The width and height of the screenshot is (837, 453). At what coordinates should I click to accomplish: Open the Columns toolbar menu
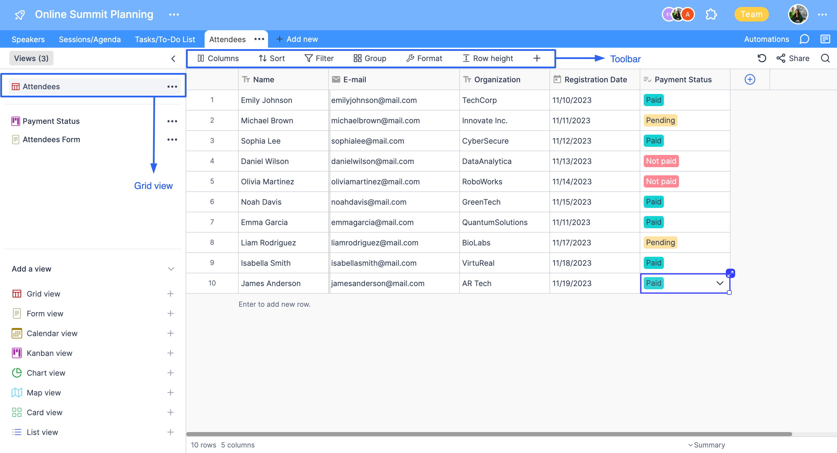click(x=218, y=58)
